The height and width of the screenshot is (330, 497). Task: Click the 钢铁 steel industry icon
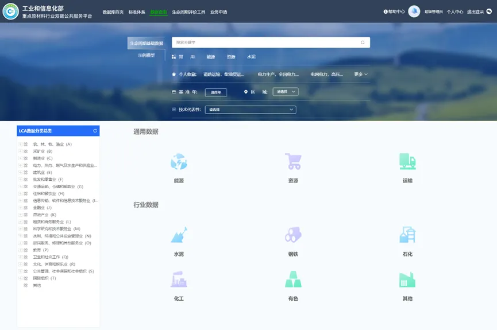tap(293, 235)
